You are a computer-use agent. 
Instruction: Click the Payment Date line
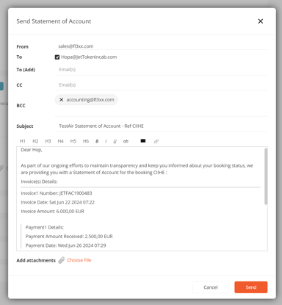[65, 245]
